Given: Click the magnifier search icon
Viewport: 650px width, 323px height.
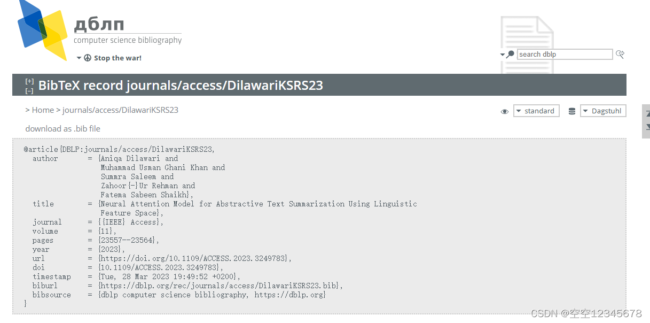Looking at the screenshot, I should click(511, 54).
